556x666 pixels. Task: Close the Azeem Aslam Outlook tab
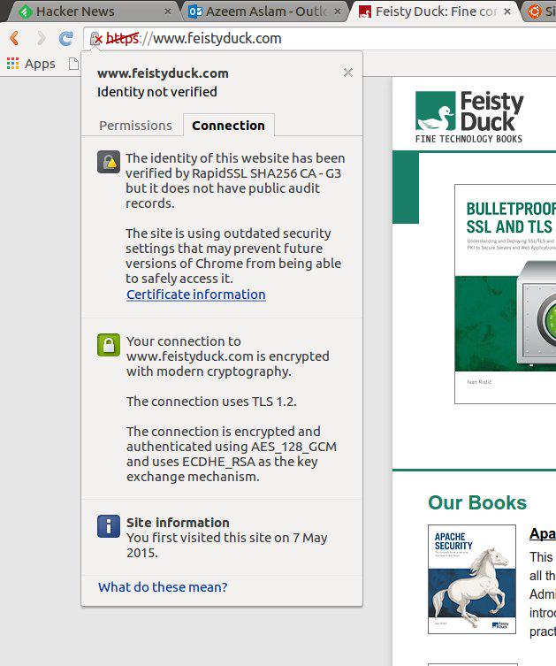[x=338, y=11]
